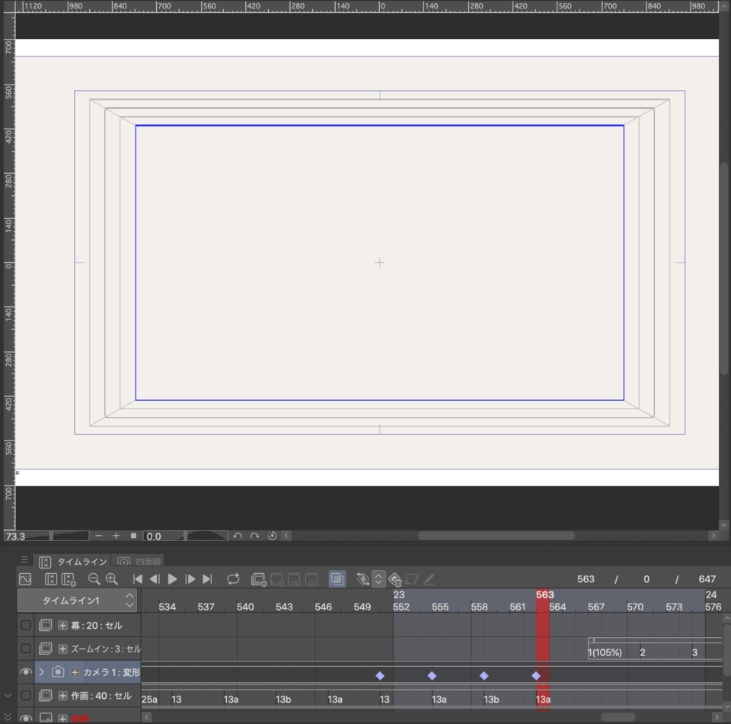
Task: Jump to first frame using skip-to-start icon
Action: [139, 578]
